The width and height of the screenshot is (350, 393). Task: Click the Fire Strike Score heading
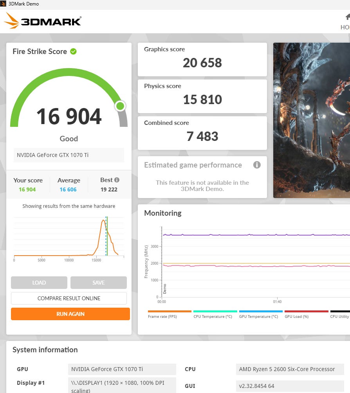click(x=40, y=51)
